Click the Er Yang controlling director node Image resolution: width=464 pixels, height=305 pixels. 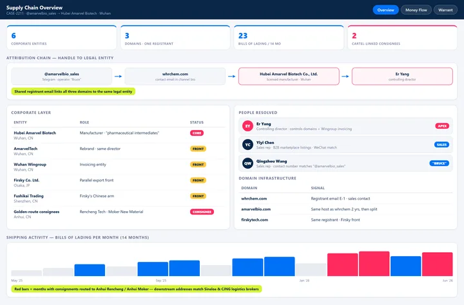pyautogui.click(x=402, y=76)
